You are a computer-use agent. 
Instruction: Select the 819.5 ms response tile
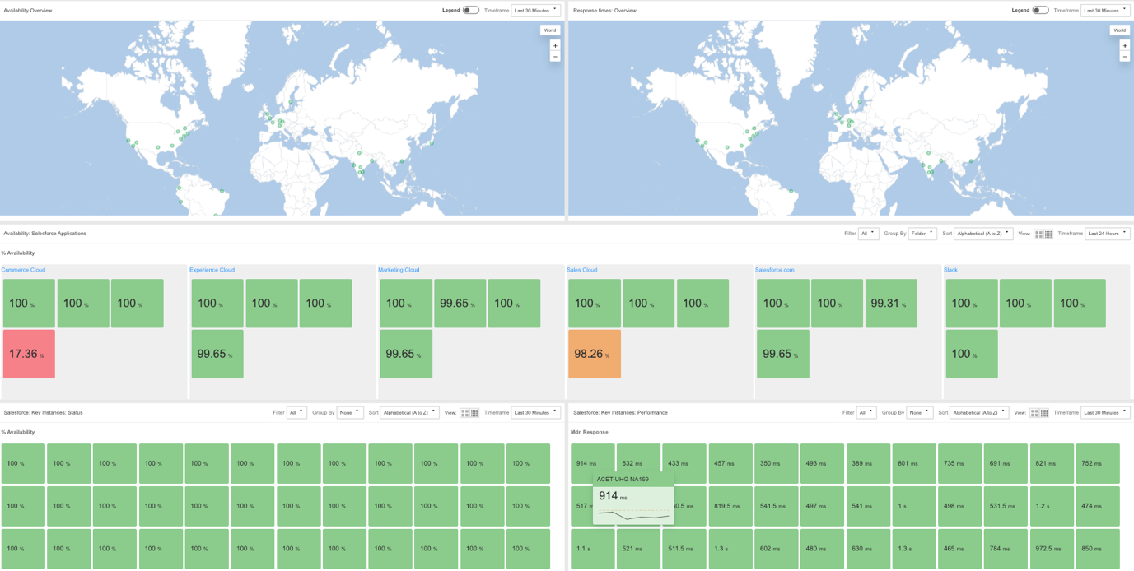pyautogui.click(x=730, y=506)
